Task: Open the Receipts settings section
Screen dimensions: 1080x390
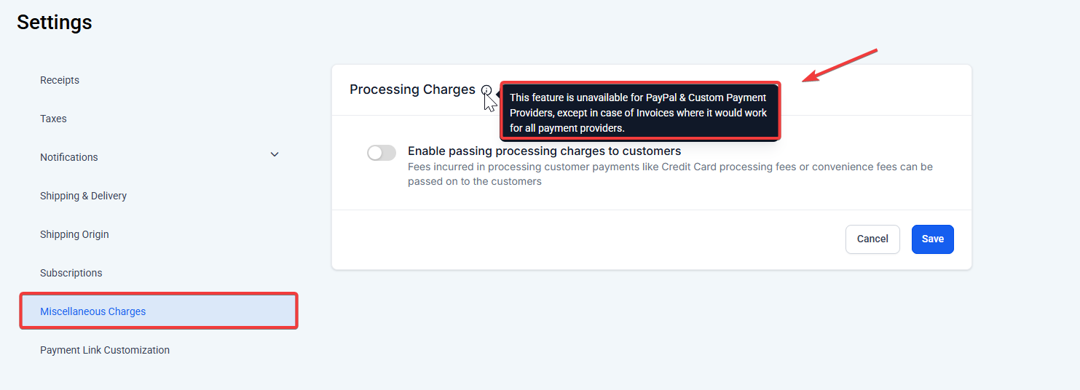Action: (60, 80)
